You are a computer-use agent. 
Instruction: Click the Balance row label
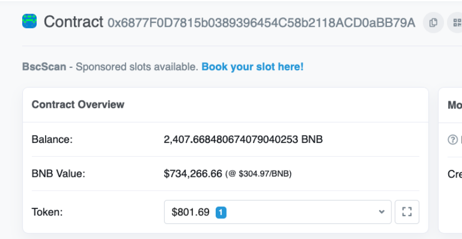pos(52,140)
